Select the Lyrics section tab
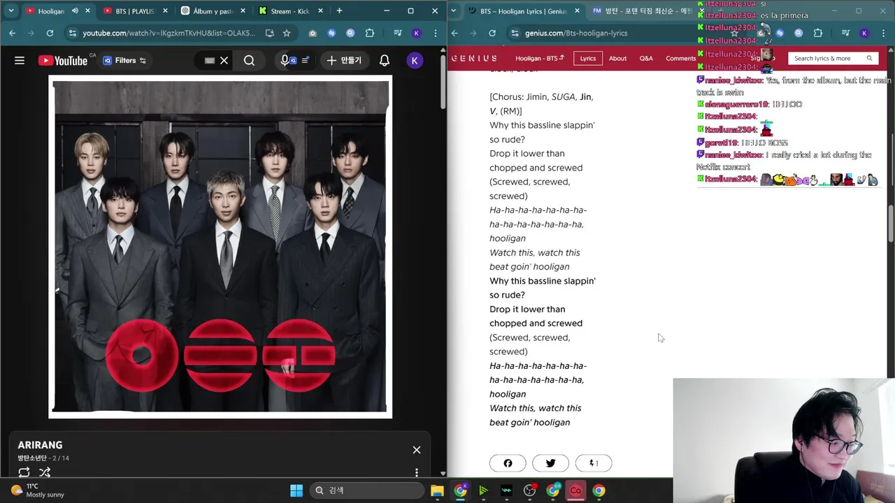 tap(588, 58)
